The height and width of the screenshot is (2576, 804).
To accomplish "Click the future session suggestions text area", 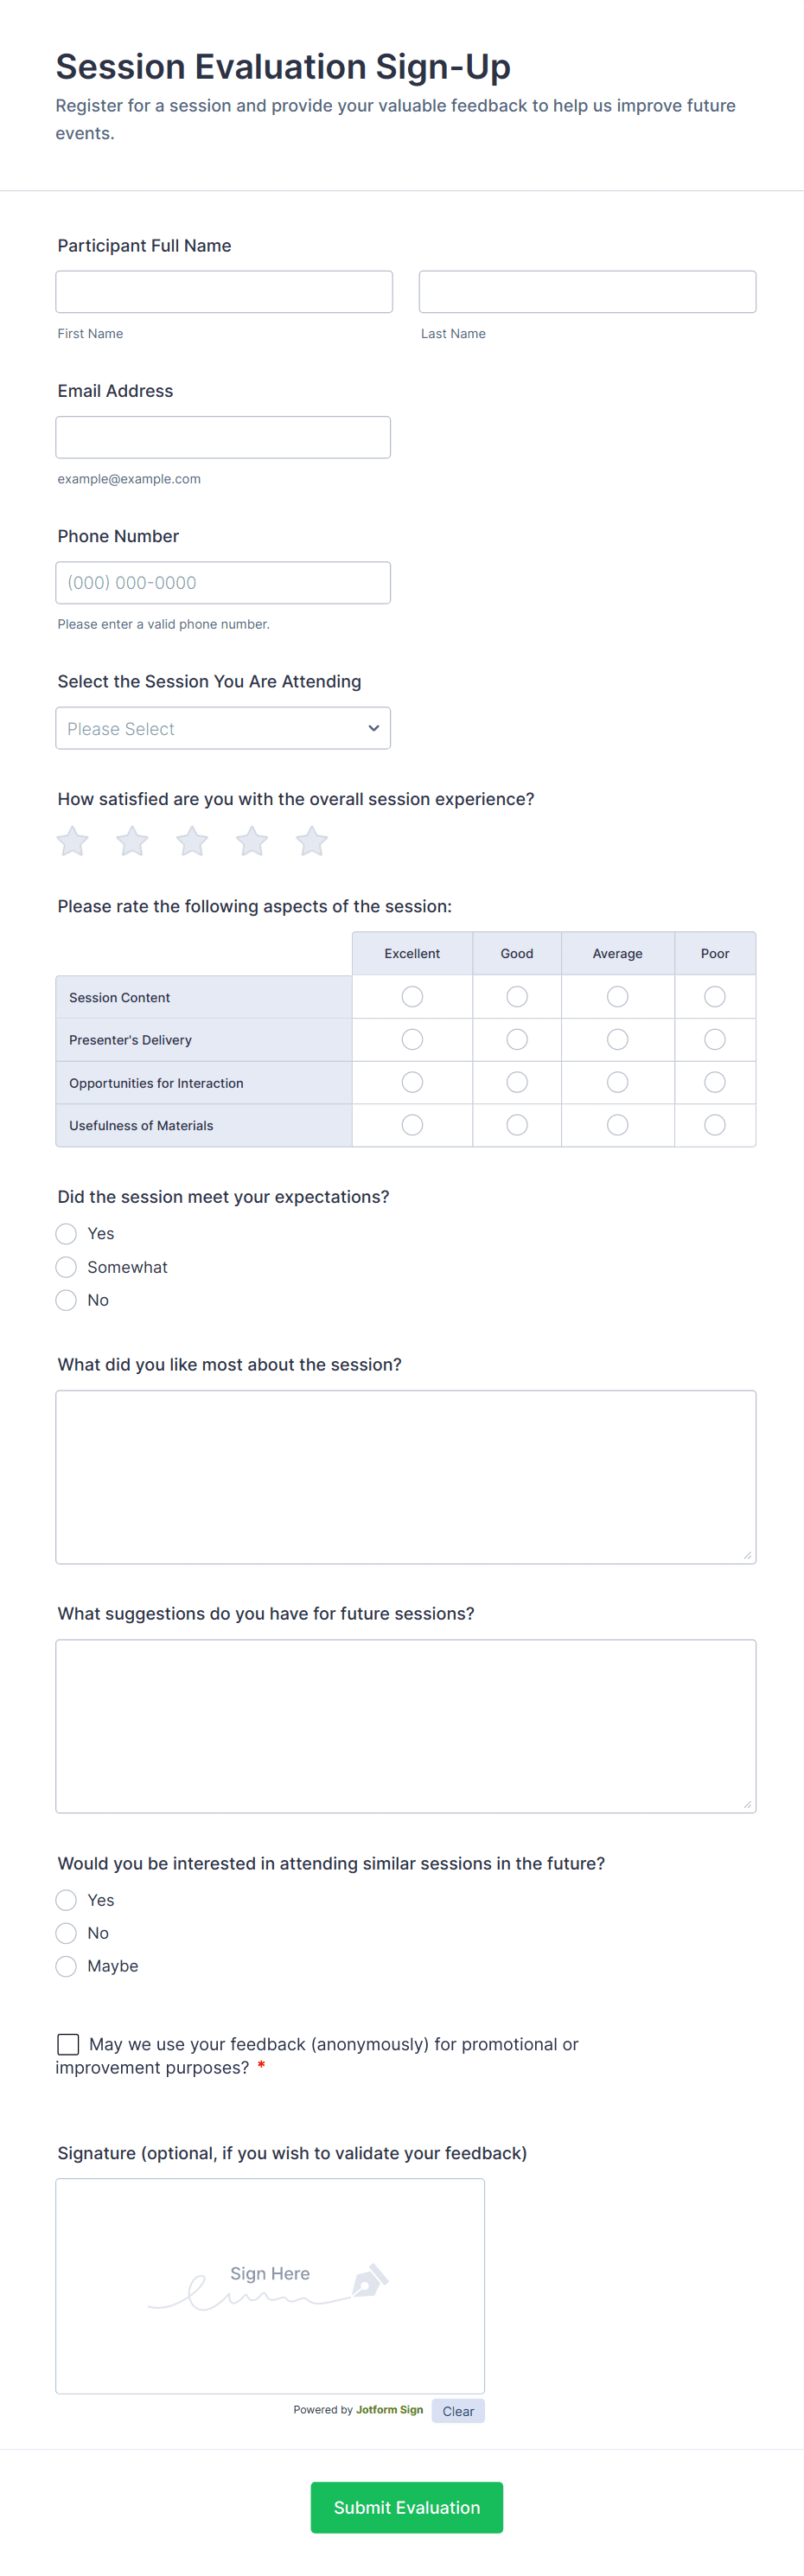I will [405, 1725].
